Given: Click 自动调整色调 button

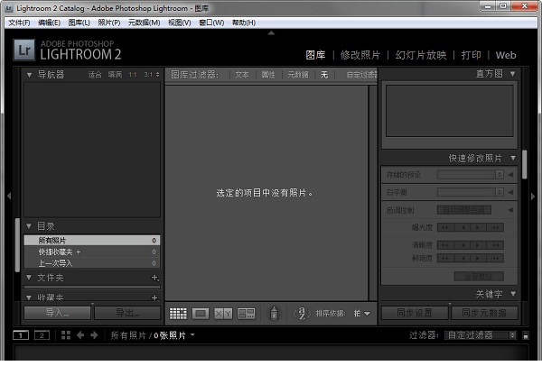Looking at the screenshot, I should pos(464,210).
